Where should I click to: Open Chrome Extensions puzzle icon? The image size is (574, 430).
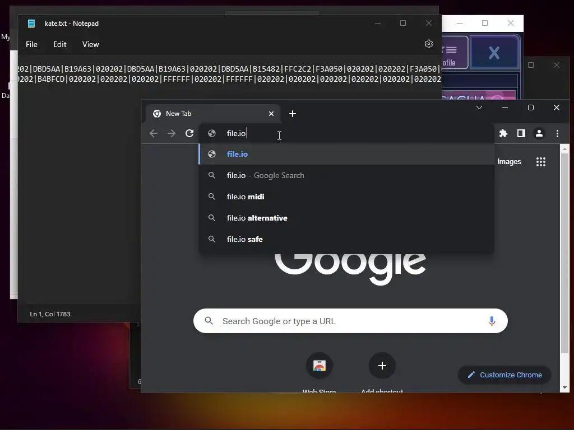[x=503, y=133]
